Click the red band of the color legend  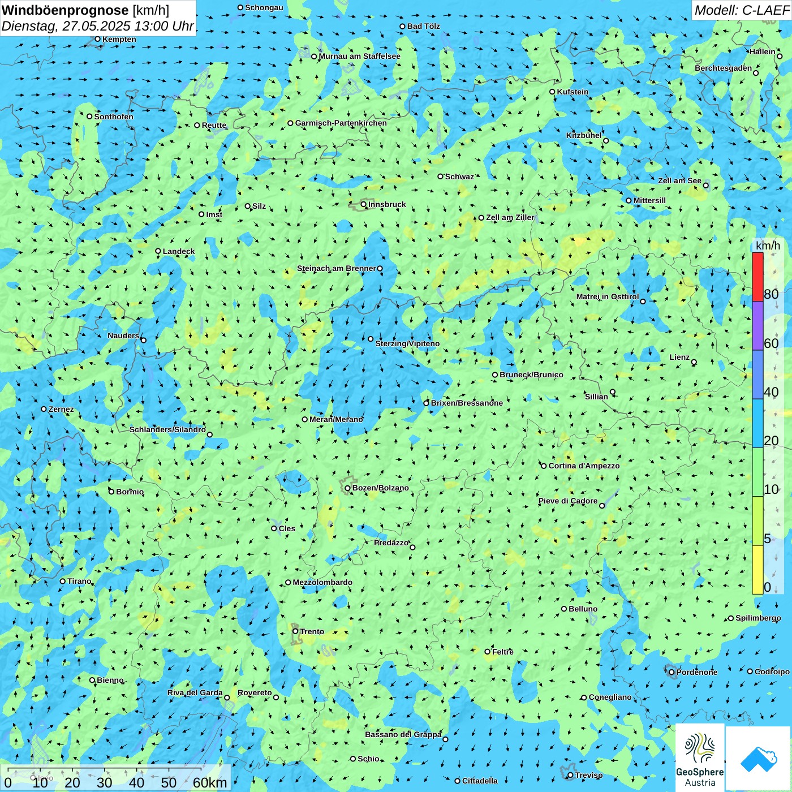point(757,277)
